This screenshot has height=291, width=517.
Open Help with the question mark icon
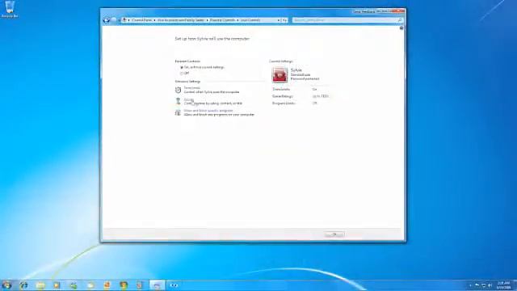click(401, 28)
